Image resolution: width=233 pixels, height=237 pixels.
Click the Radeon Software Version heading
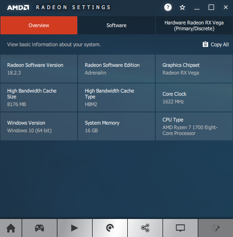coord(35,65)
